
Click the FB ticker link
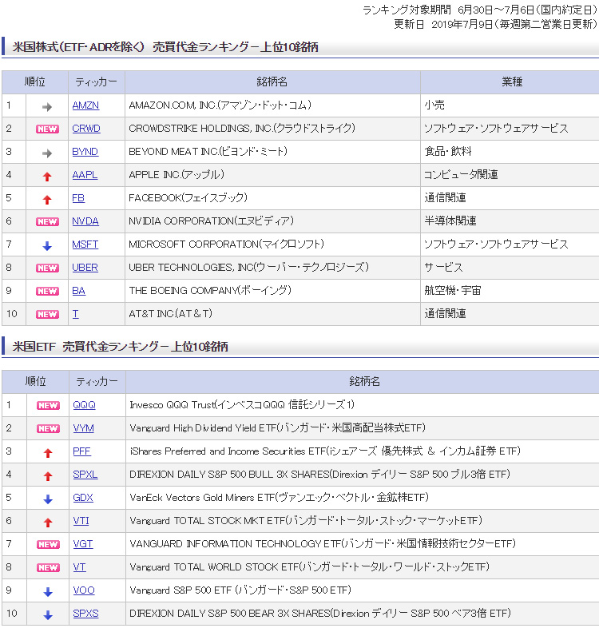click(x=78, y=198)
